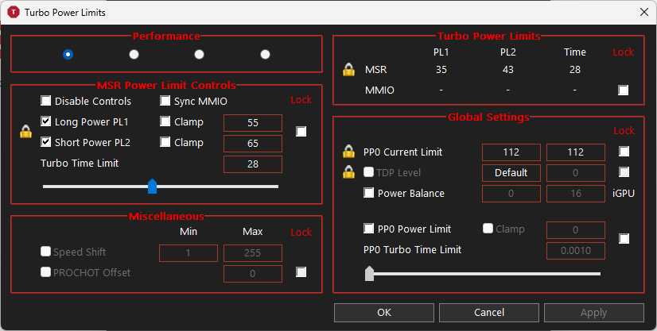Click the OK button
The height and width of the screenshot is (331, 657).
pyautogui.click(x=384, y=313)
